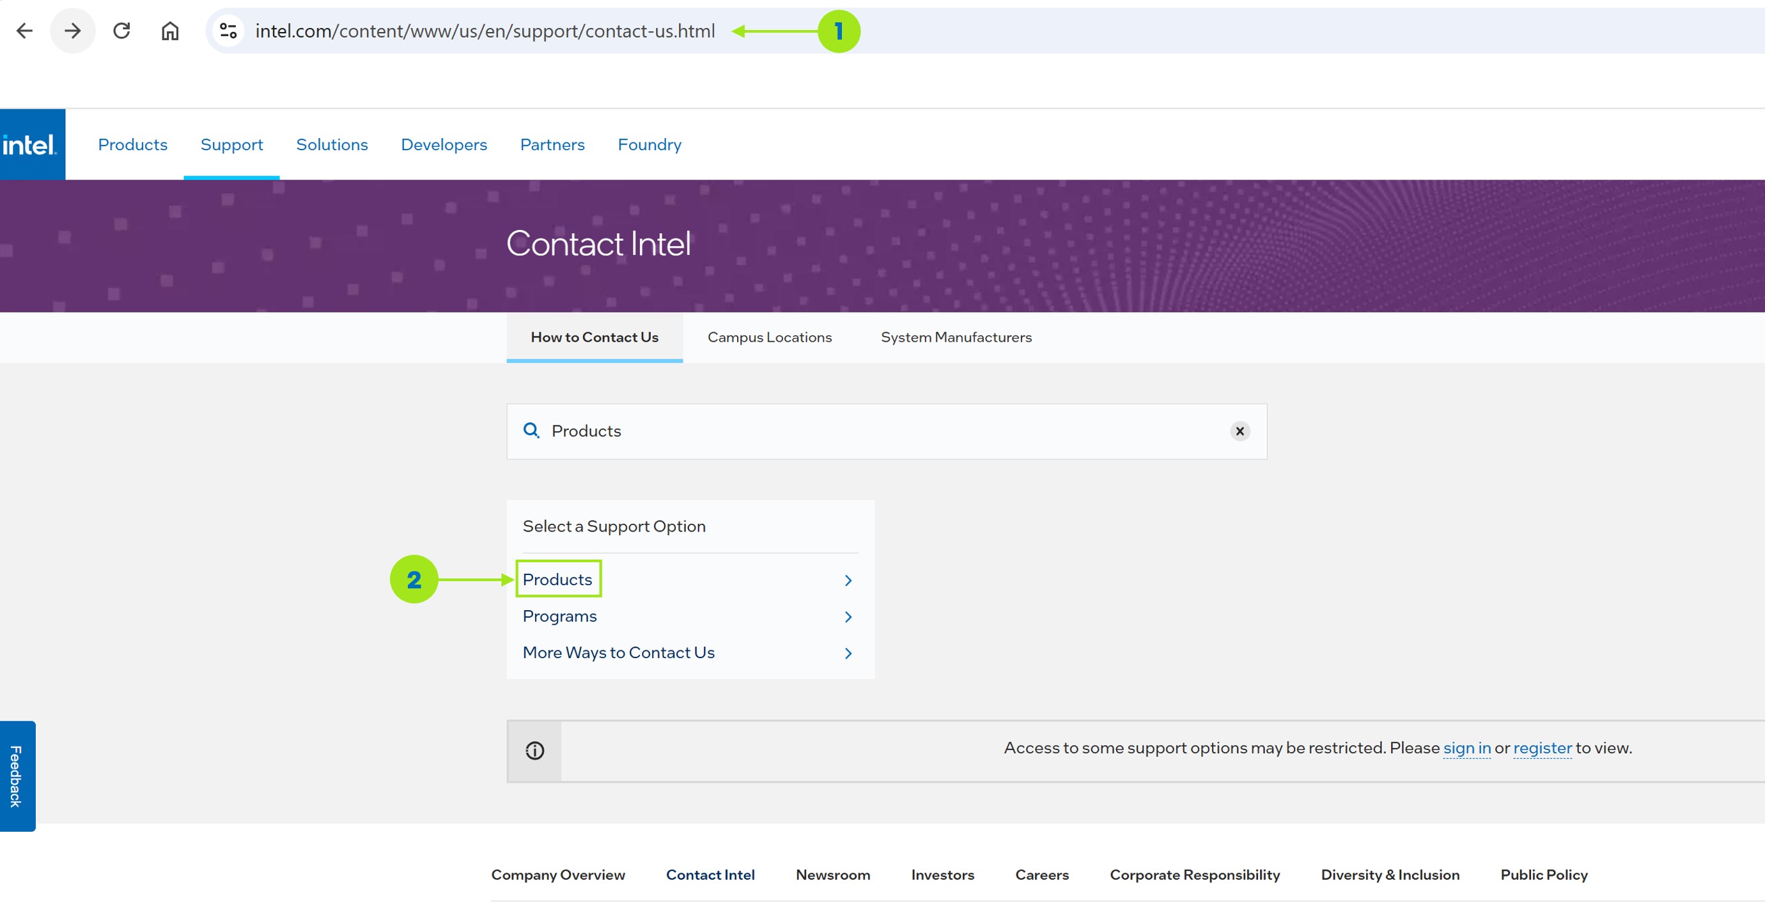Choose Programs under Select a Support Option

560,616
